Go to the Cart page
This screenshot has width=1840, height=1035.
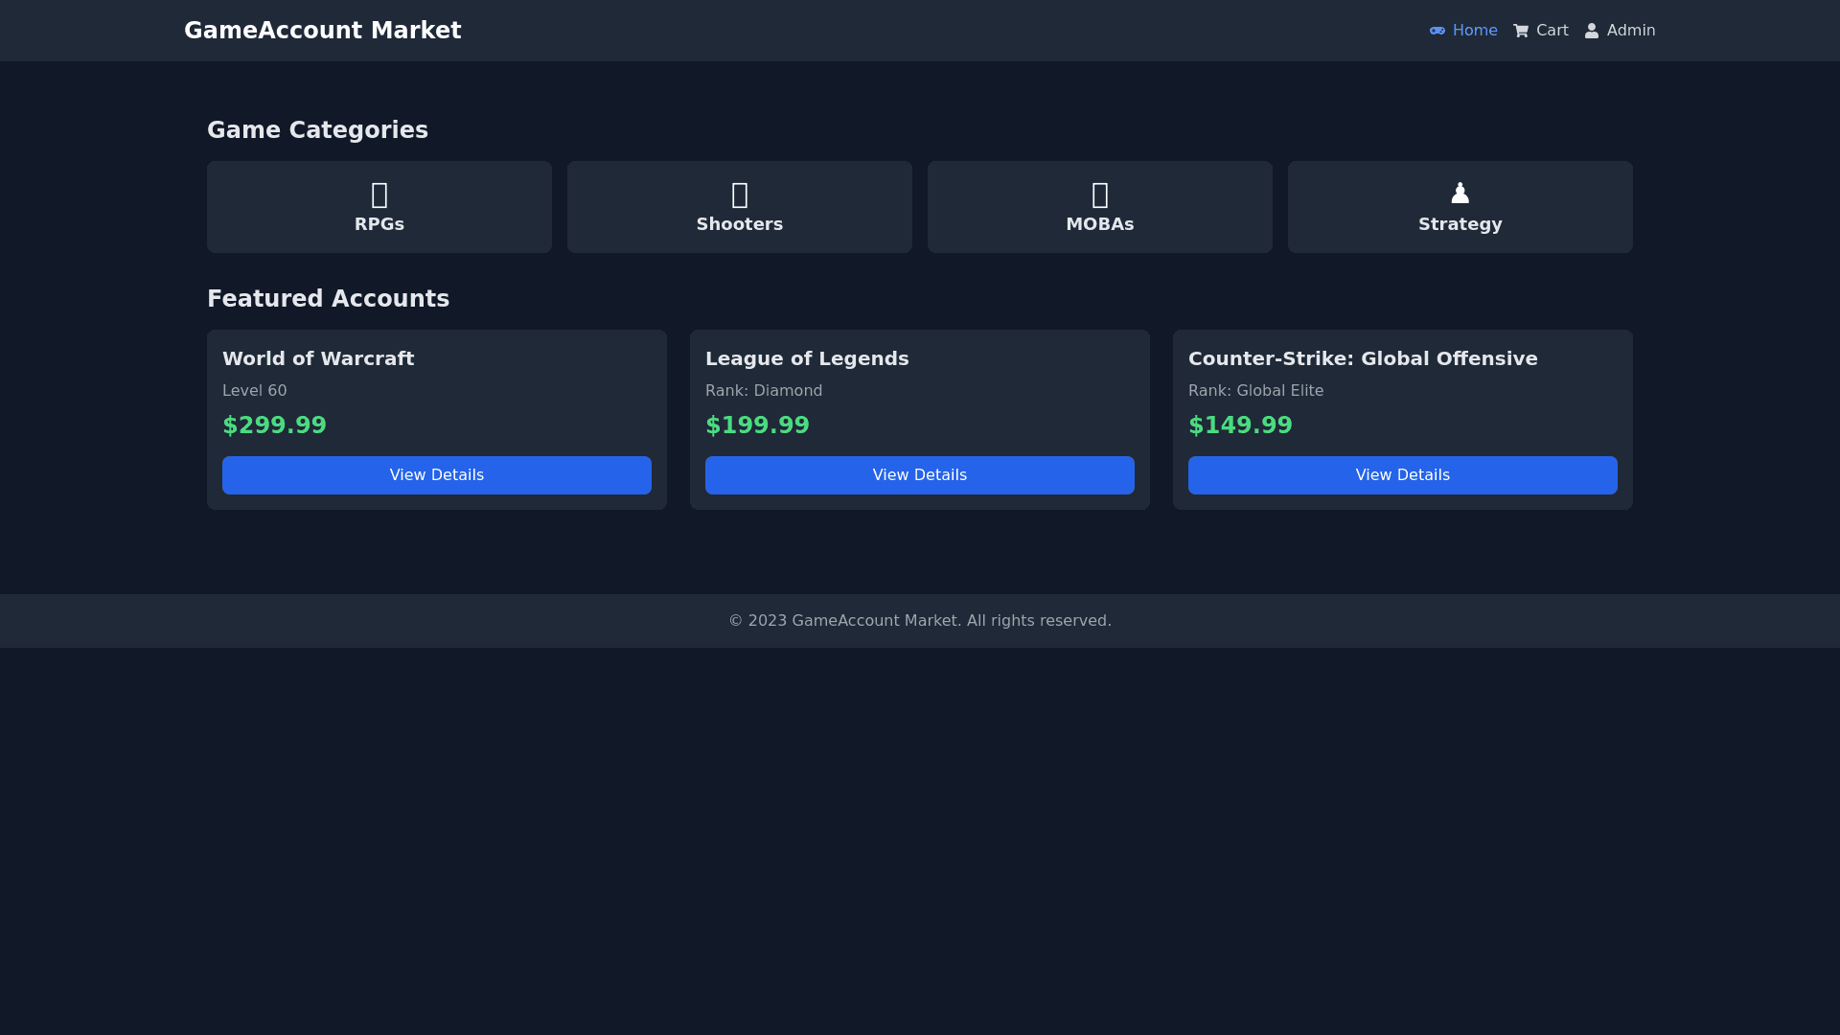point(1552,31)
